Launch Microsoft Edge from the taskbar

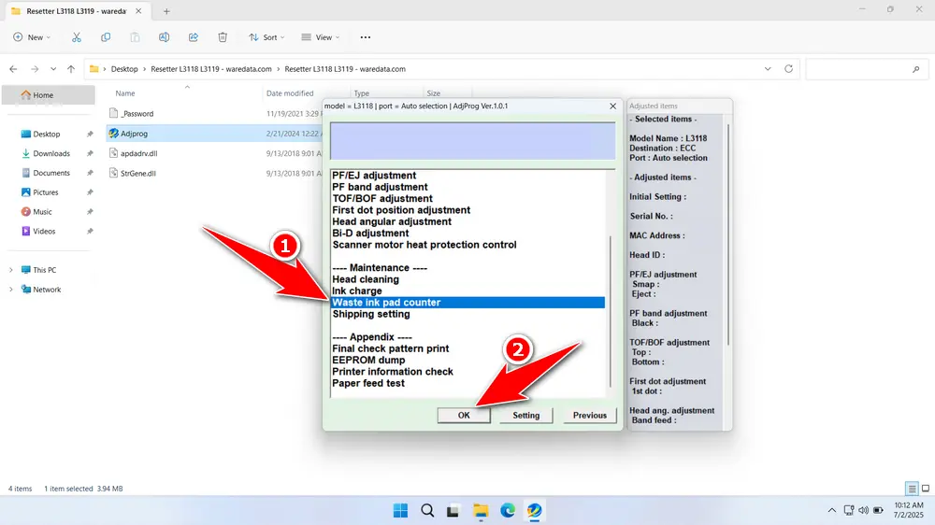[508, 511]
